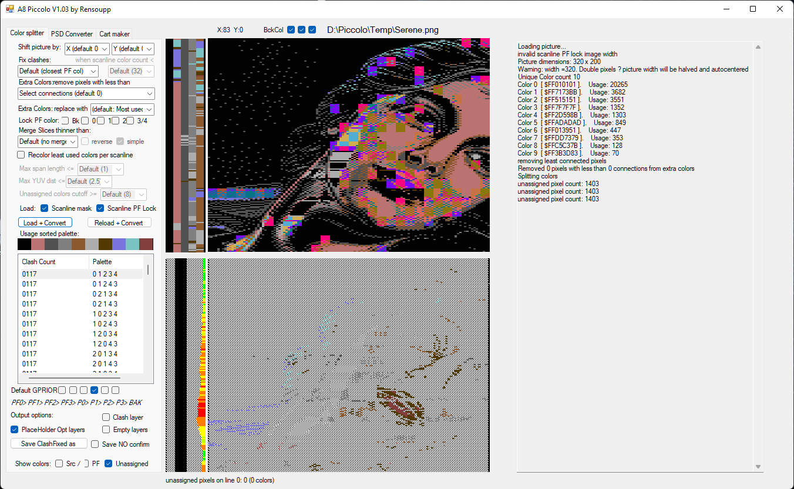This screenshot has height=489, width=794.
Task: Disable the Scanline PF Lock checkbox
Action: click(100, 208)
